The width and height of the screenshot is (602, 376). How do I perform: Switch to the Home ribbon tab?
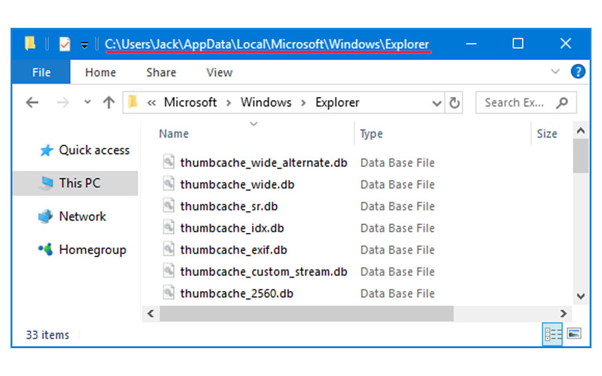click(x=100, y=72)
